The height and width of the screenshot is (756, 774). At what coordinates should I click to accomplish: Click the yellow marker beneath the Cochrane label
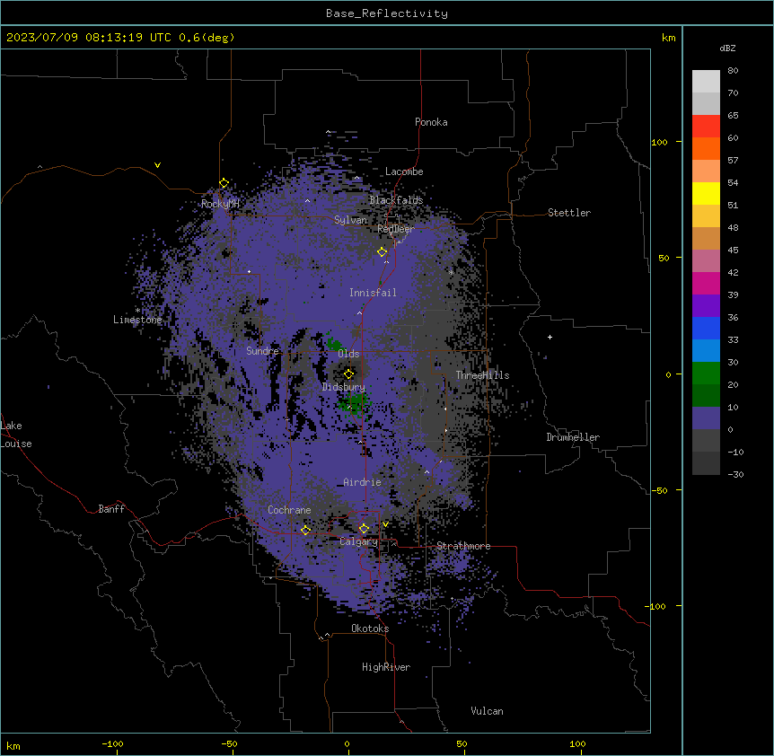(x=305, y=531)
